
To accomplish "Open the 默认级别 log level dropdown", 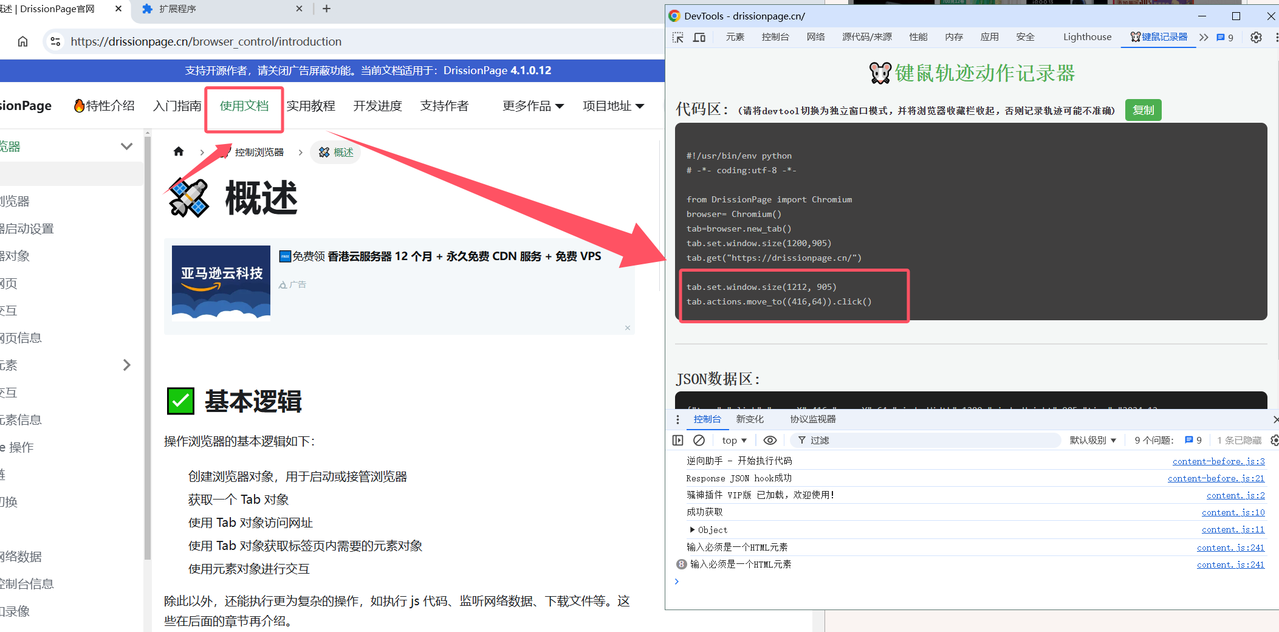I will (1092, 440).
